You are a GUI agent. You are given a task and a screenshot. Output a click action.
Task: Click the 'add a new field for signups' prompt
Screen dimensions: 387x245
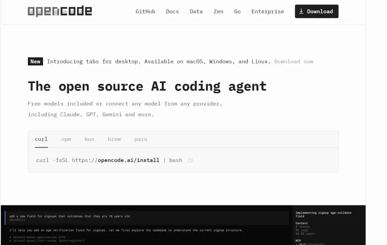pyautogui.click(x=70, y=216)
